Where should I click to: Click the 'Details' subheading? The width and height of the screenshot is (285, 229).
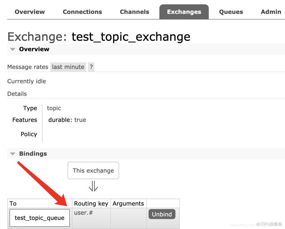[x=17, y=94]
